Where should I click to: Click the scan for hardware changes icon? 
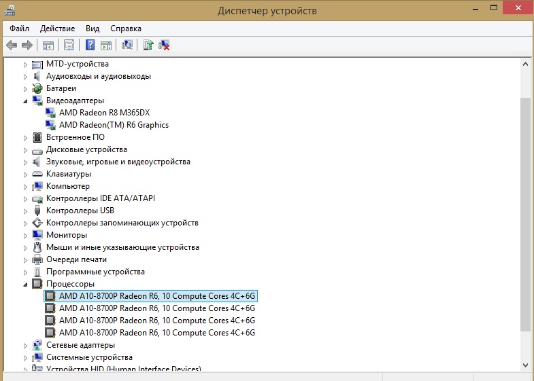[127, 46]
